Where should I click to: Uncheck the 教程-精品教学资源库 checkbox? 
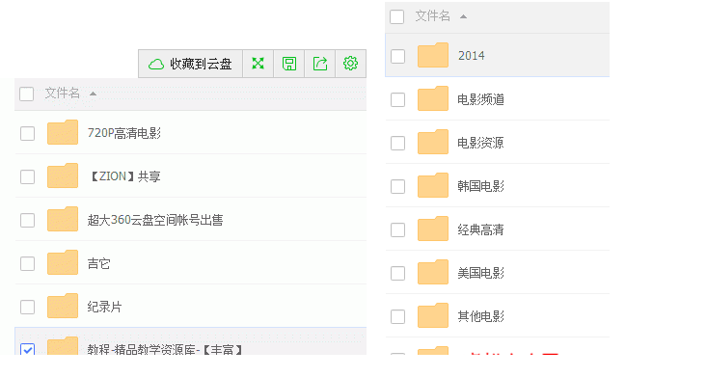(x=28, y=349)
